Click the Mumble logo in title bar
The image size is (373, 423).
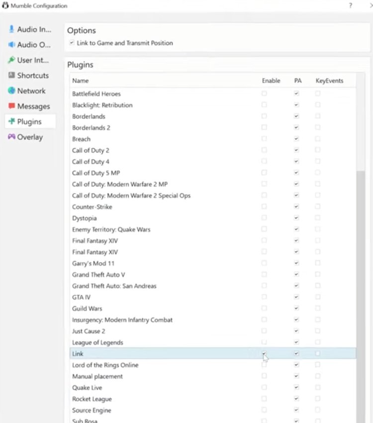5,5
